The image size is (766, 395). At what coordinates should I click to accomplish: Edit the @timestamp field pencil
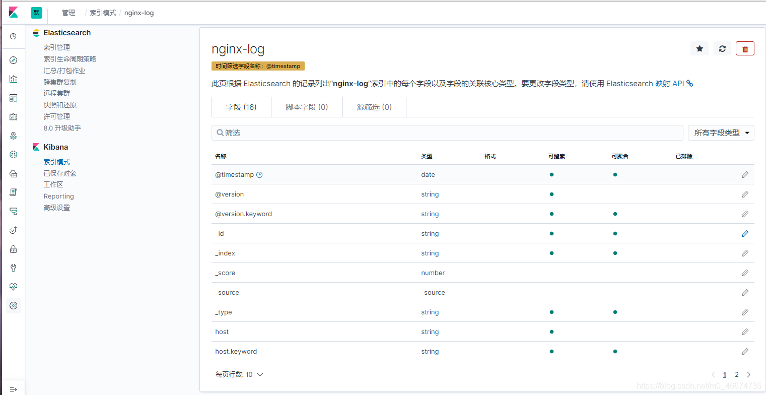click(745, 174)
